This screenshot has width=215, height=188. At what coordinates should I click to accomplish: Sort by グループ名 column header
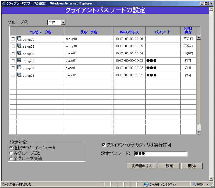(88, 32)
